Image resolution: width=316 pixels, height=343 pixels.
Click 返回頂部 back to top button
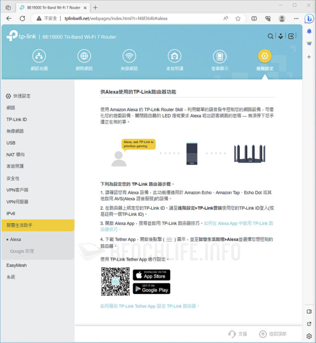273,334
